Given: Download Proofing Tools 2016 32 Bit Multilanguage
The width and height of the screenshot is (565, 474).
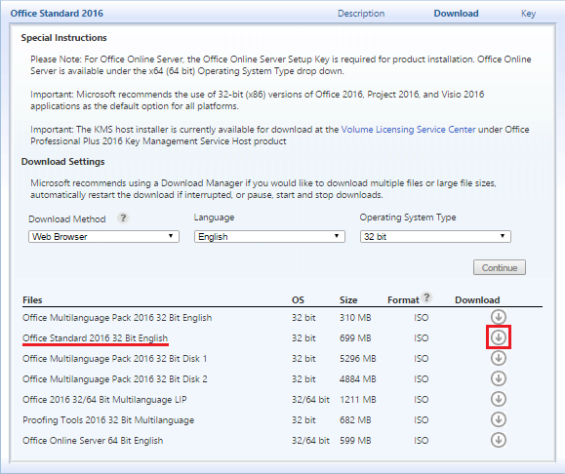Looking at the screenshot, I should [x=499, y=419].
